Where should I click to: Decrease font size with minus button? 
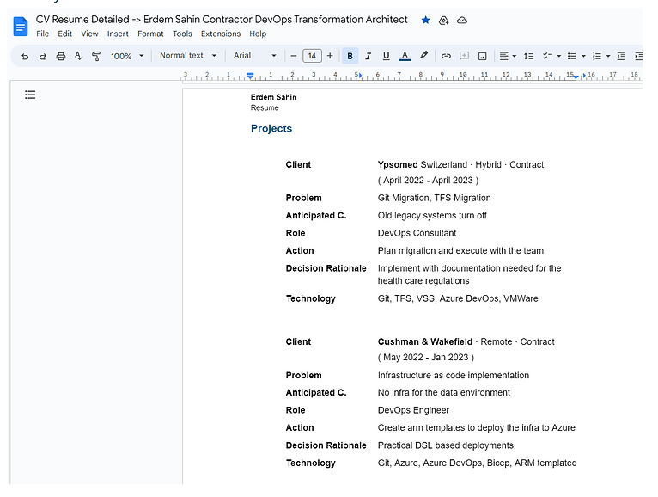(x=294, y=56)
